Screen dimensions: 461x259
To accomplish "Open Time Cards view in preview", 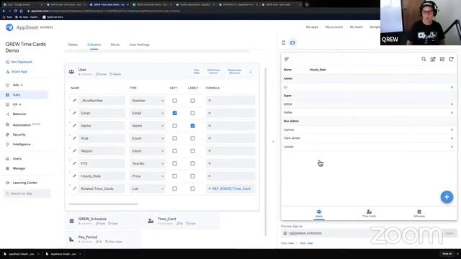I will coord(369,214).
